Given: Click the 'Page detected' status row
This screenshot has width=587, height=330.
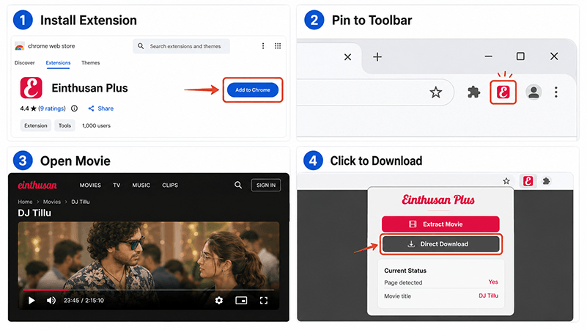Looking at the screenshot, I should point(441,282).
